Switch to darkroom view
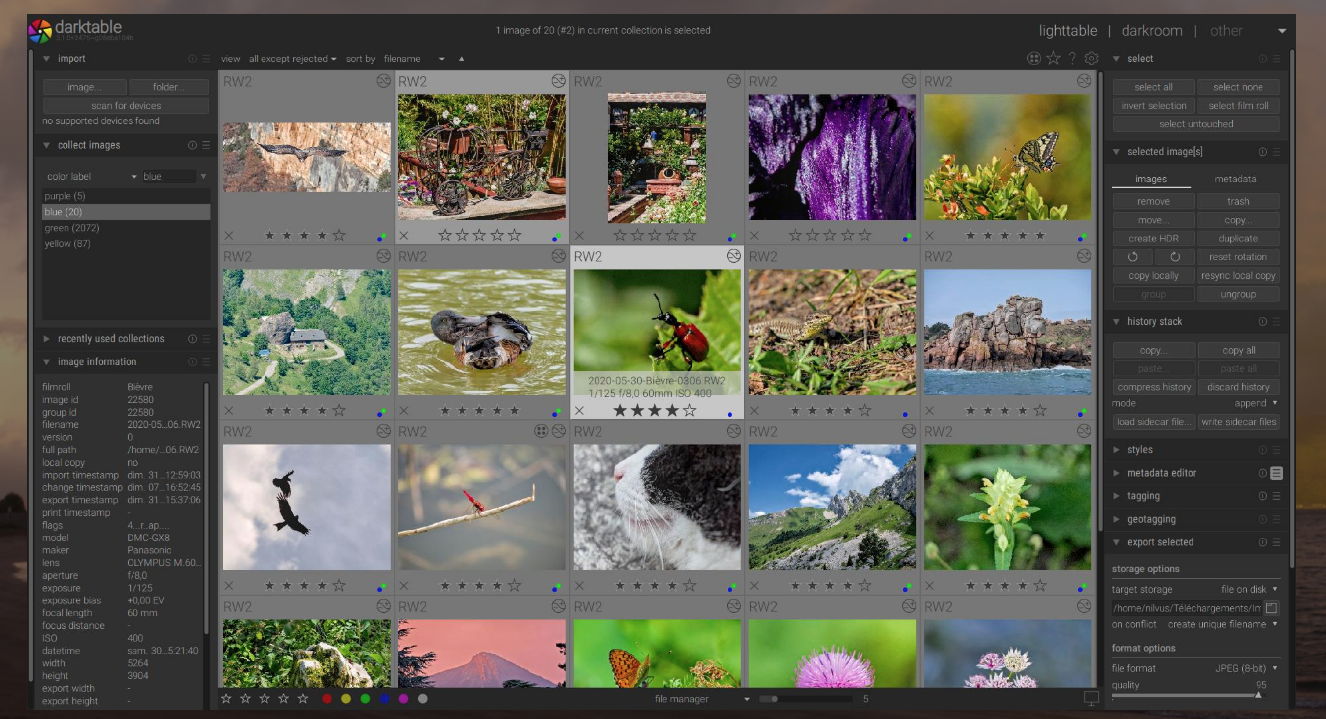 tap(1152, 31)
